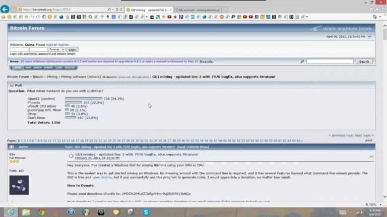Click the forum Search button
Screen dimensions: 387x217
(x=364, y=61)
